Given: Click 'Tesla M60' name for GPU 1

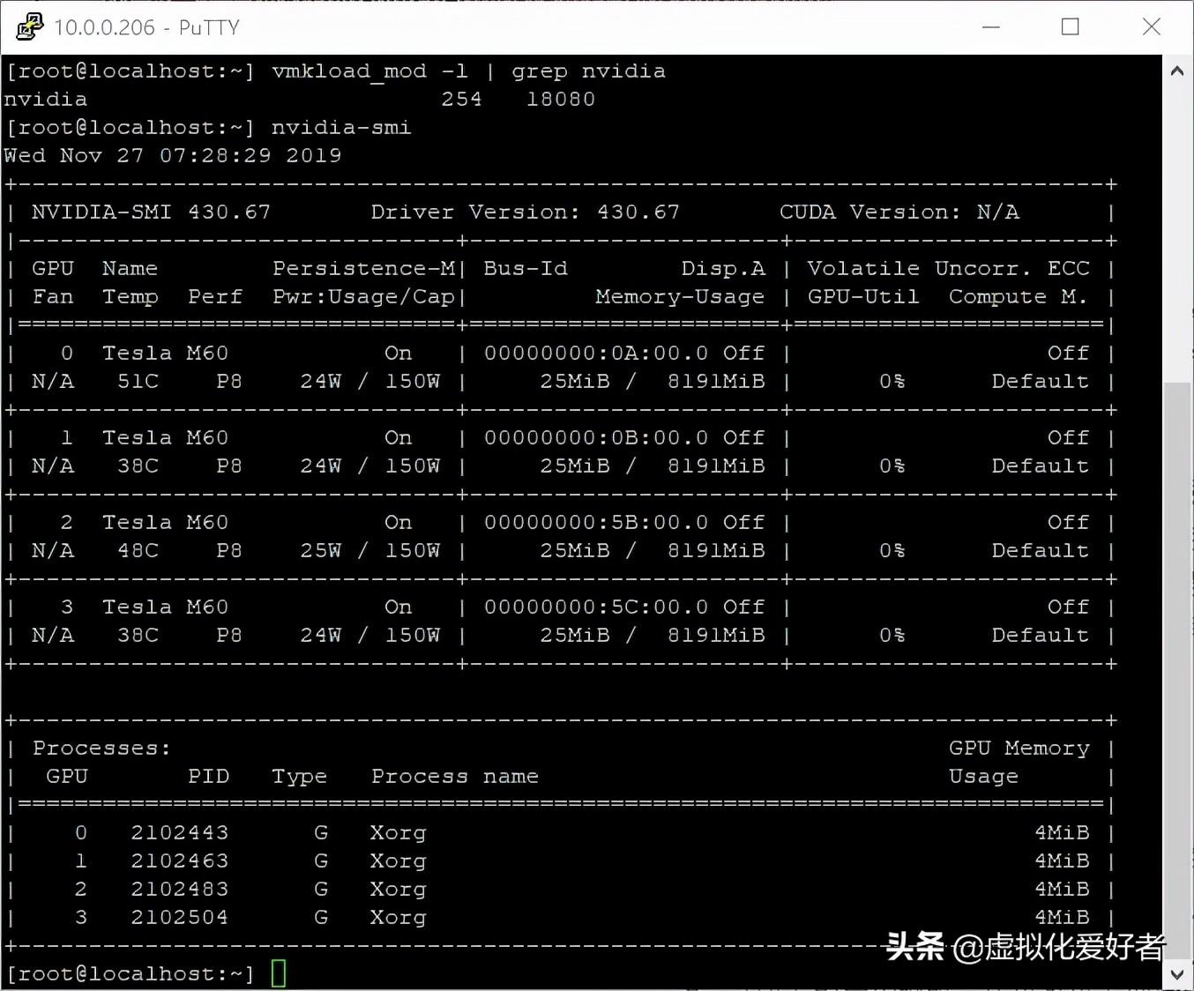Looking at the screenshot, I should 165,438.
